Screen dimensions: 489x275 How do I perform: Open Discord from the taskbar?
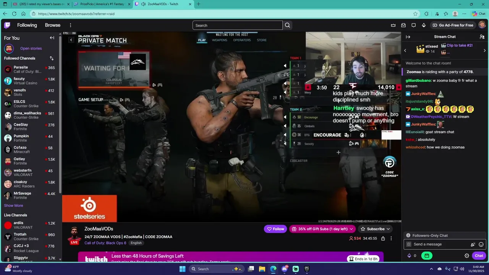pos(285,269)
